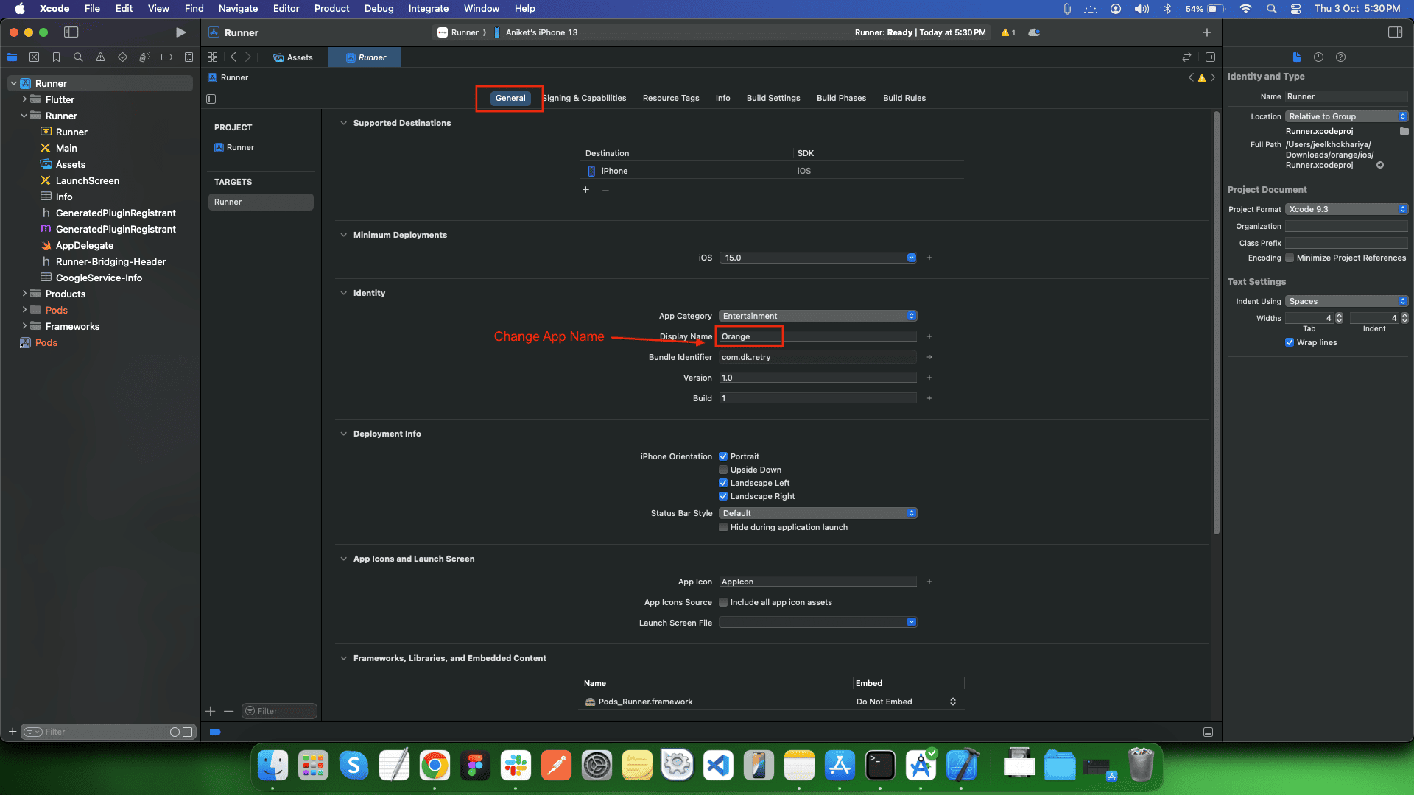Screen dimensions: 1414x795
Task: Click the Run (play) button
Action: click(180, 32)
